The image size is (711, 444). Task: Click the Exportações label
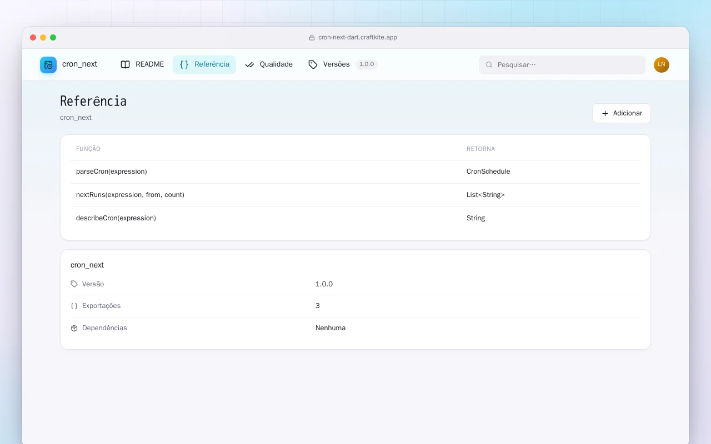pos(101,306)
